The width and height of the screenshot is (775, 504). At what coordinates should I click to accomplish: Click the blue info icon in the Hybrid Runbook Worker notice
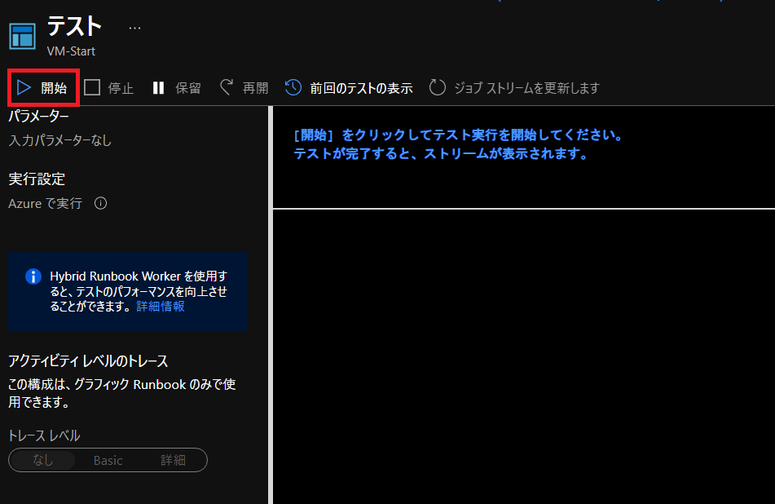(33, 276)
